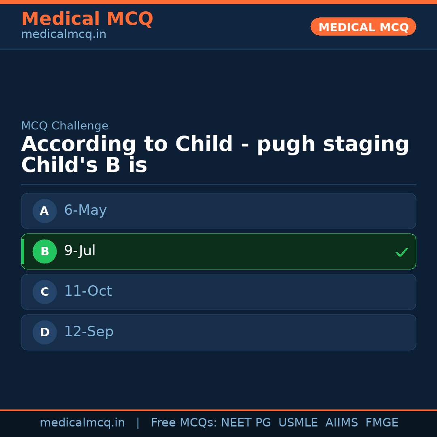
Task: Expand the MCQ Challenge section
Action: pos(65,126)
